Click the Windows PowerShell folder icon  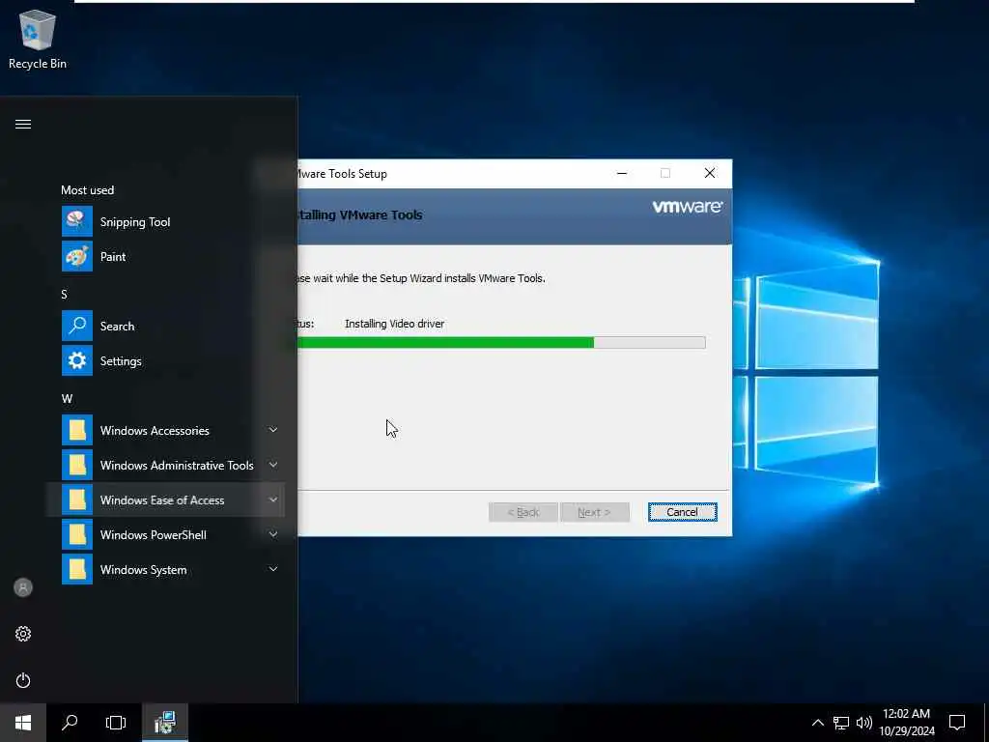coord(77,534)
